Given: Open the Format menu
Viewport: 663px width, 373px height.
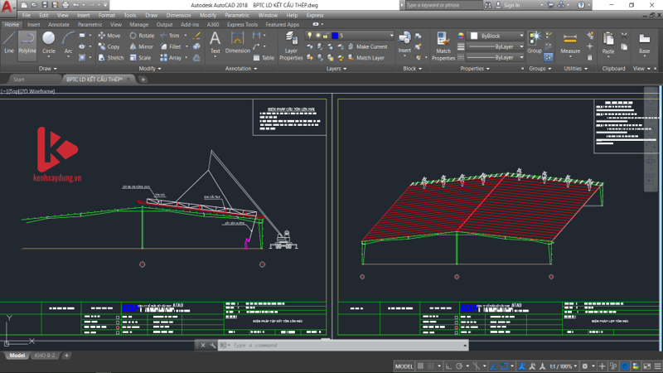Looking at the screenshot, I should (x=107, y=15).
